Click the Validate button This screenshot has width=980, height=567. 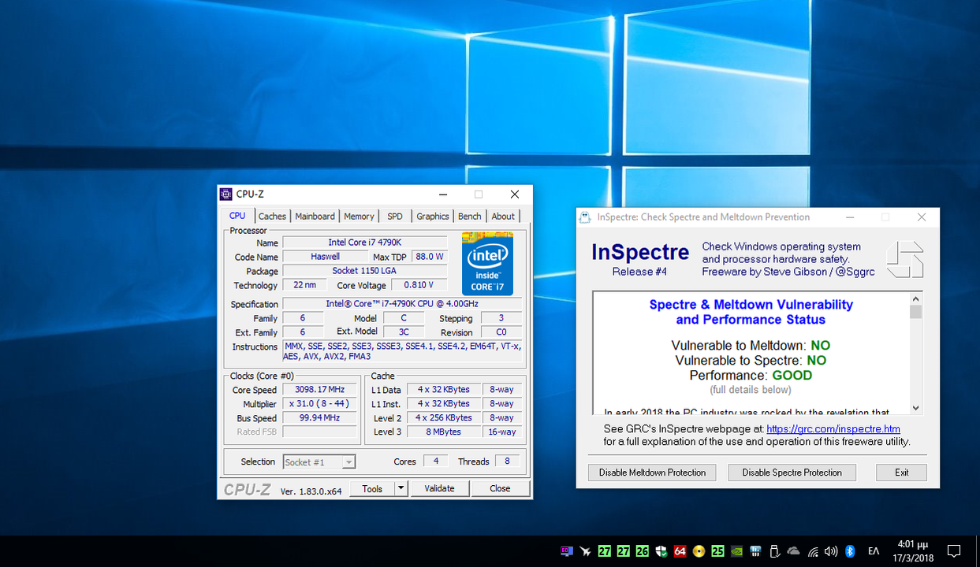(439, 488)
